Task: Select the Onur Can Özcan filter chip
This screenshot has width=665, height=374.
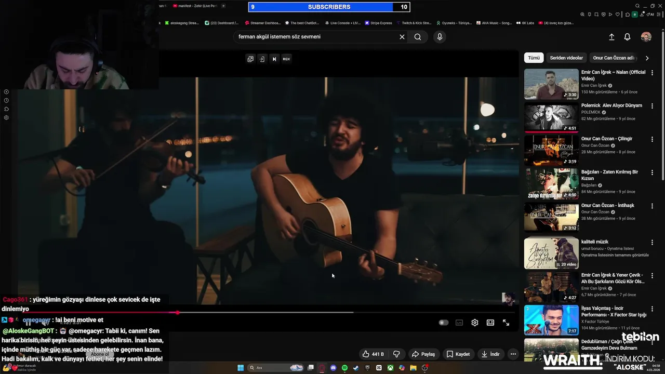Action: tap(615, 58)
